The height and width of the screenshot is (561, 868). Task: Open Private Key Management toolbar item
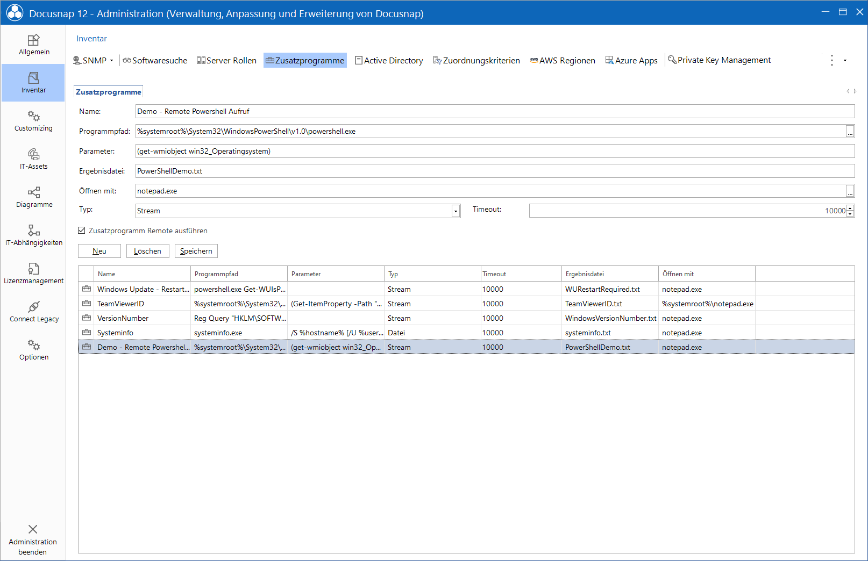tap(719, 60)
